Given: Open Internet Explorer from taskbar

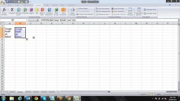Looking at the screenshot, I should [20, 98].
